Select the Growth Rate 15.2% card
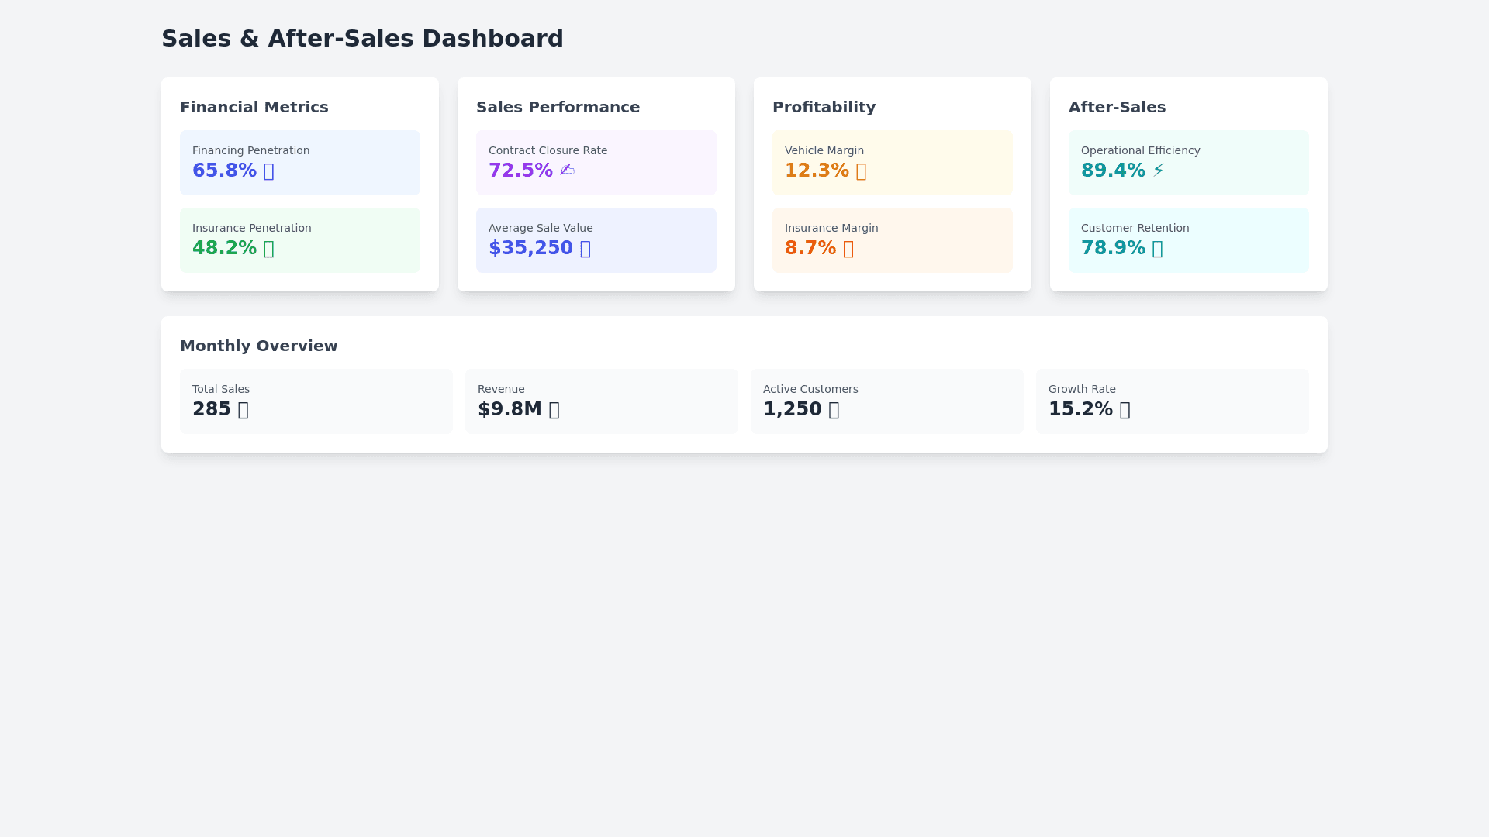This screenshot has height=837, width=1489. pos(1172,401)
